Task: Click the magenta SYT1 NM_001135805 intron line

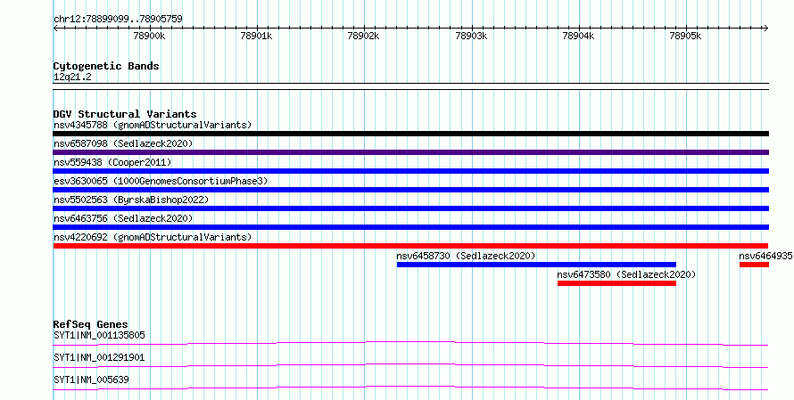Action: 410,343
